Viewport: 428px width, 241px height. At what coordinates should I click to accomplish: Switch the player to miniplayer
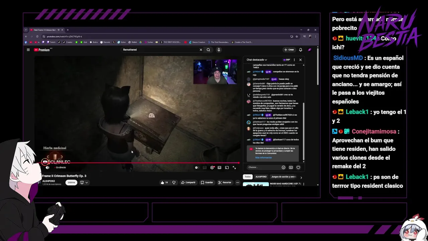pos(219,167)
